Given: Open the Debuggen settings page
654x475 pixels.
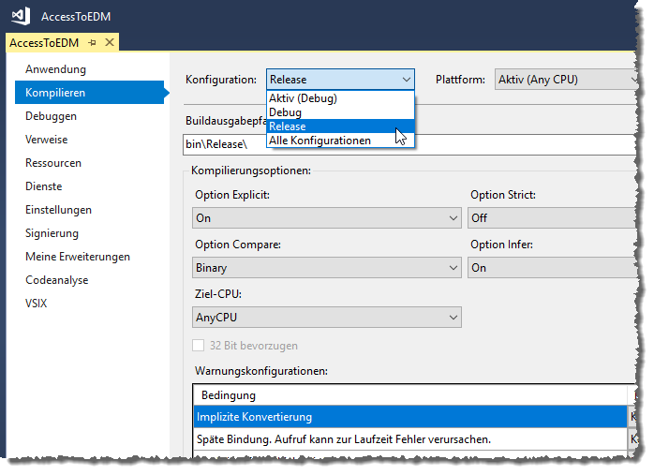Looking at the screenshot, I should tap(51, 116).
